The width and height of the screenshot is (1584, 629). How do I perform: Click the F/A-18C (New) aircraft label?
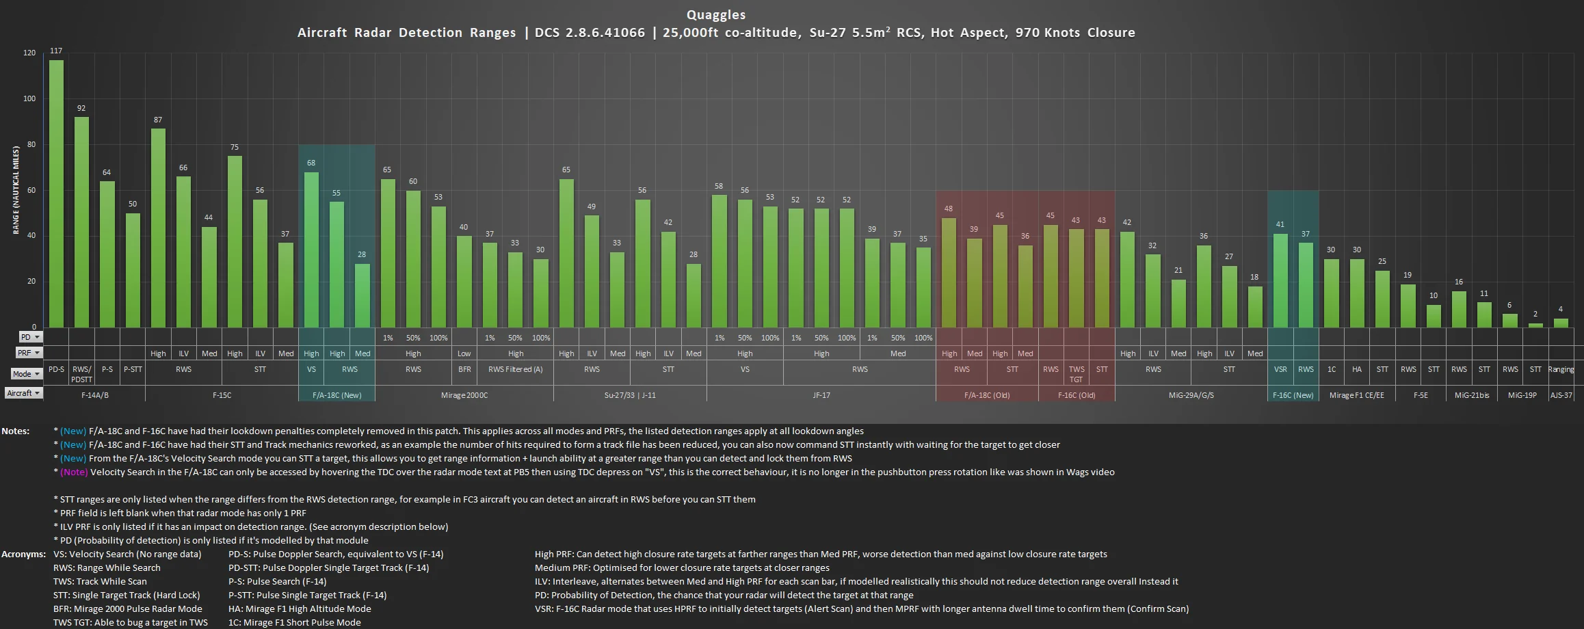(x=336, y=395)
